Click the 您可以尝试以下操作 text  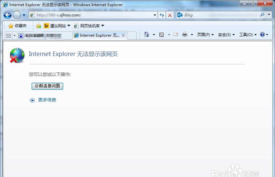(x=50, y=74)
